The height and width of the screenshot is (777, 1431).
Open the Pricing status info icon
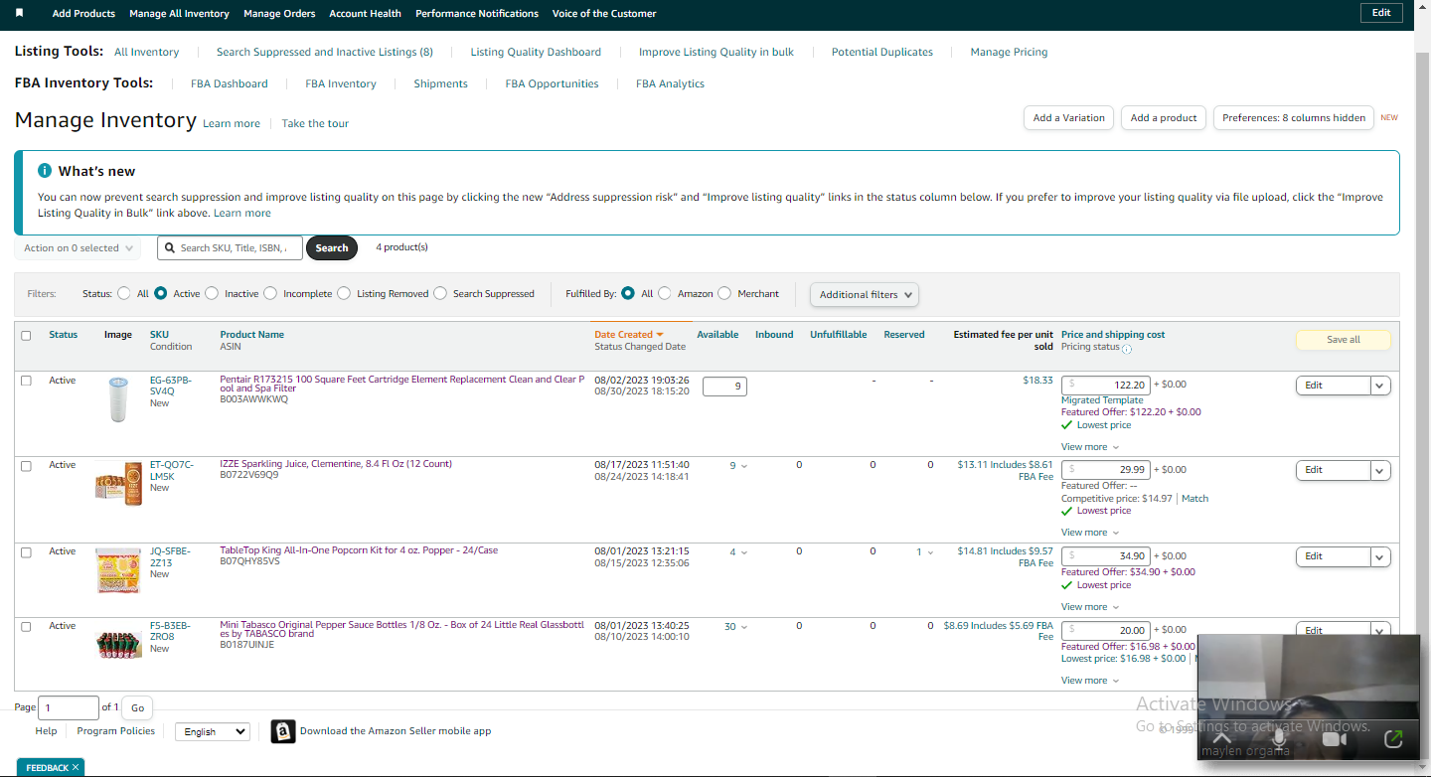pos(1127,349)
